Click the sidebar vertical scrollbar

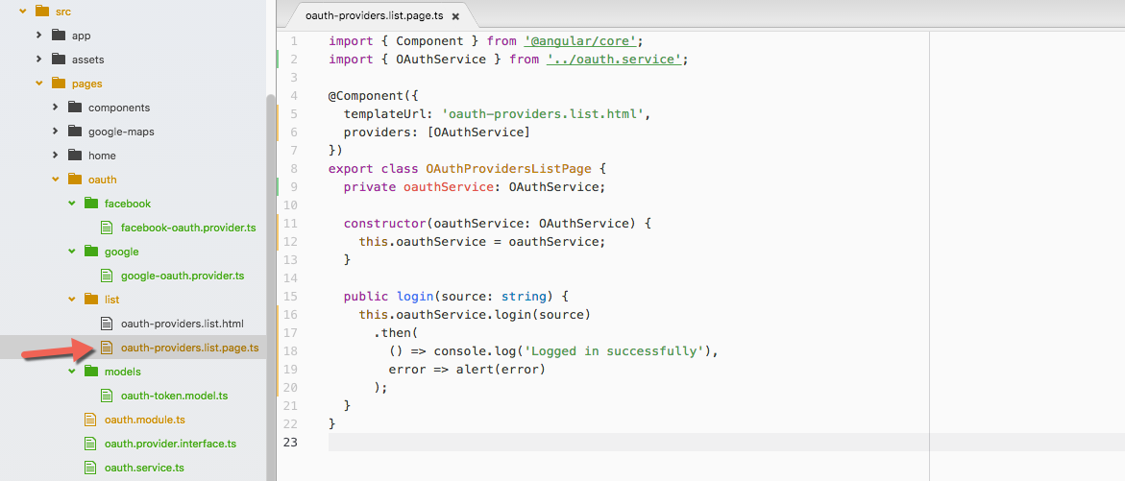[x=271, y=287]
